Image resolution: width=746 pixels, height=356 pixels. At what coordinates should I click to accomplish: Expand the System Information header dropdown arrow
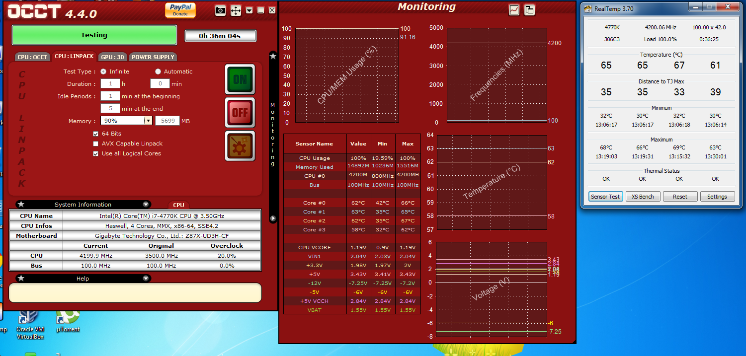[146, 204]
